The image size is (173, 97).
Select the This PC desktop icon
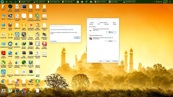3,17
